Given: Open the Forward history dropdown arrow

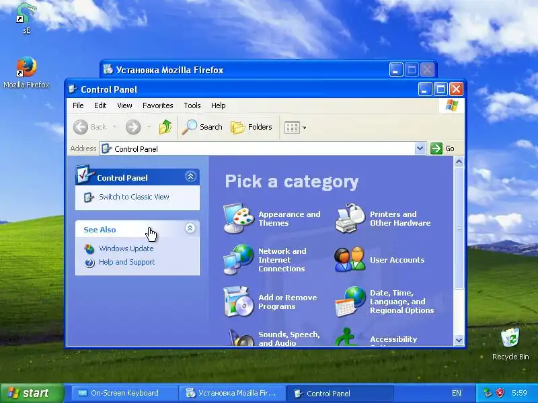Looking at the screenshot, I should pos(149,127).
